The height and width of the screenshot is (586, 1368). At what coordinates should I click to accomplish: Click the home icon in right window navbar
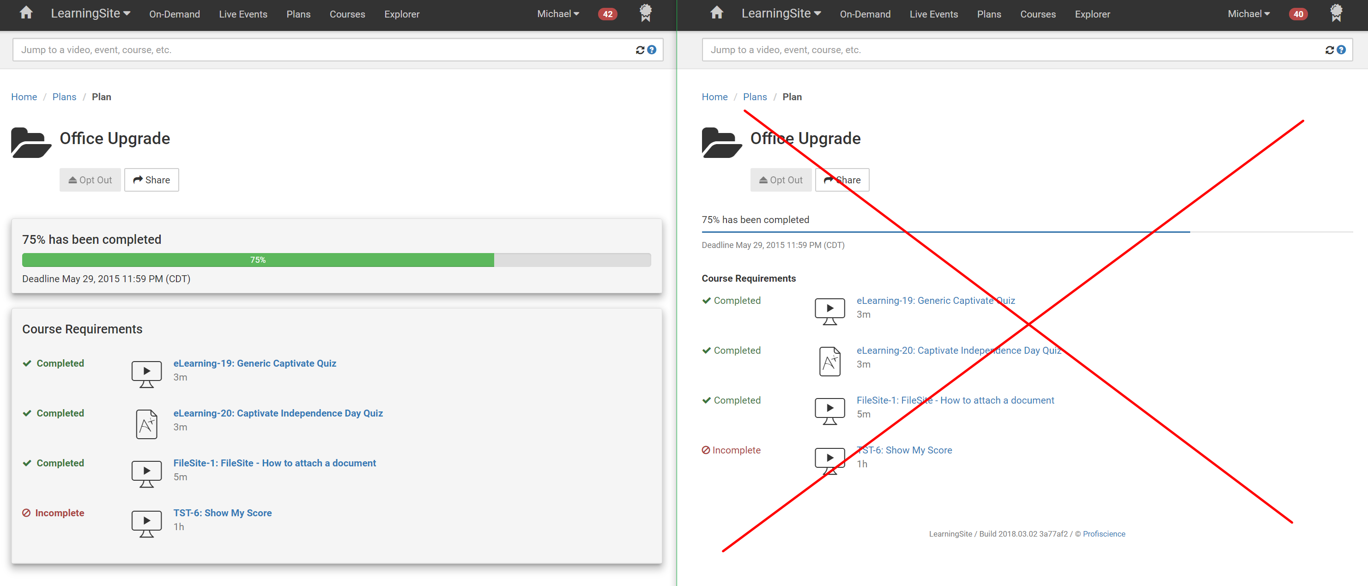tap(716, 13)
